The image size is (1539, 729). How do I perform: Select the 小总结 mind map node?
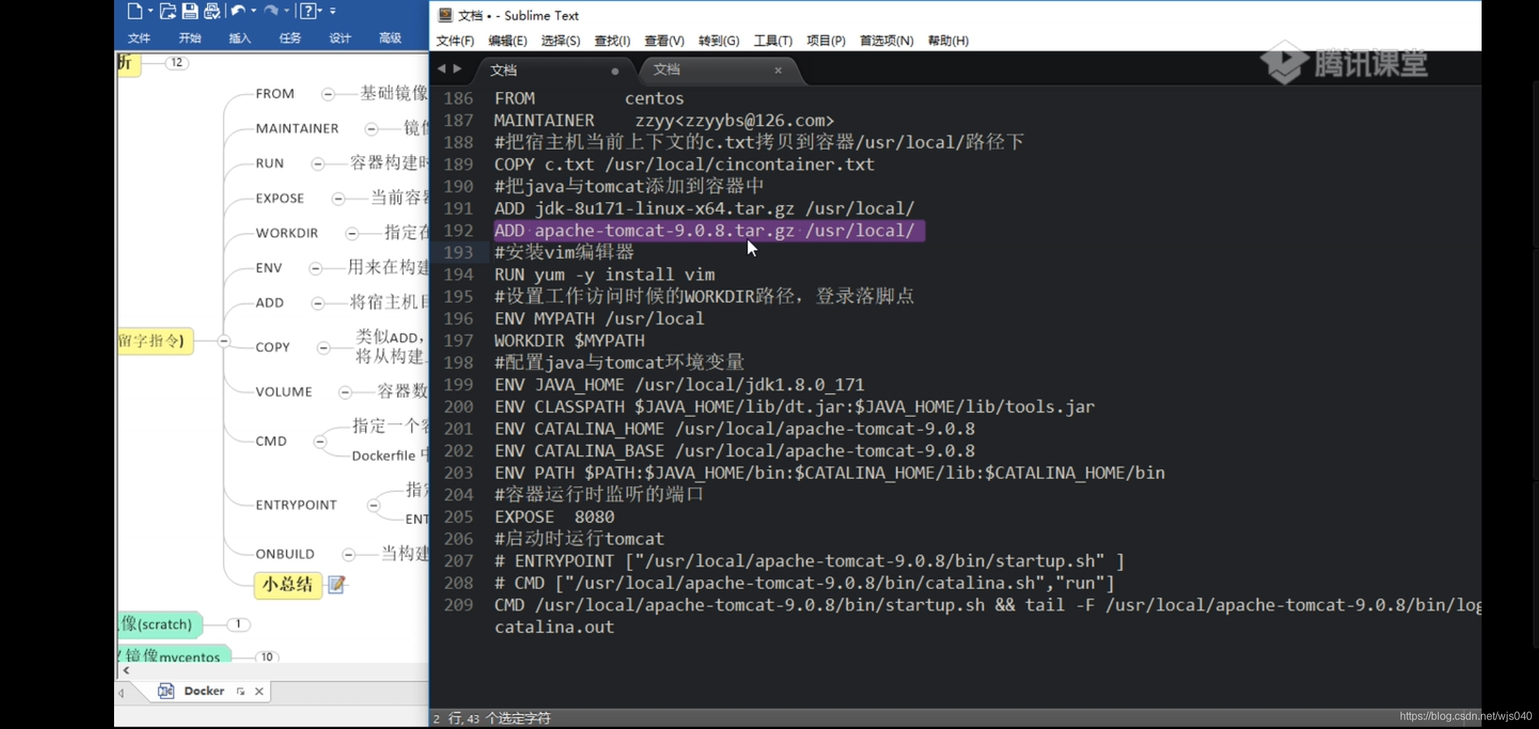point(288,585)
